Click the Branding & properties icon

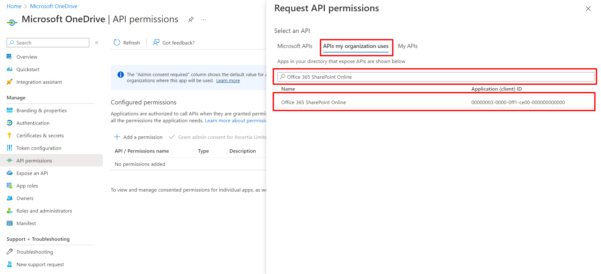(x=9, y=110)
